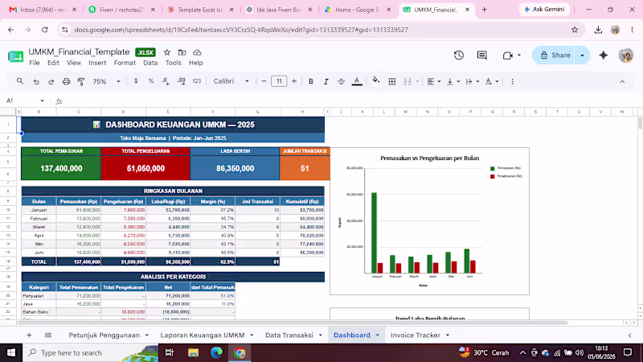Click the font size field

pos(279,81)
